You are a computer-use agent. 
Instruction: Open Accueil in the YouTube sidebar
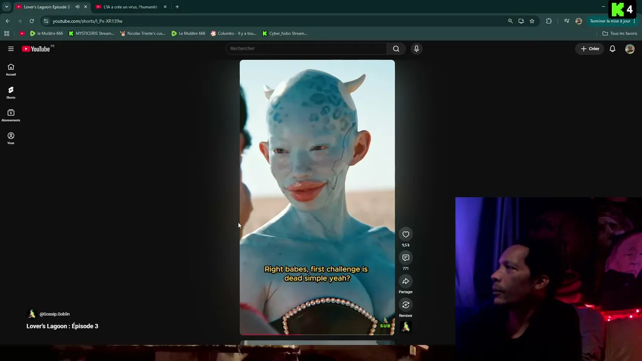pyautogui.click(x=11, y=70)
